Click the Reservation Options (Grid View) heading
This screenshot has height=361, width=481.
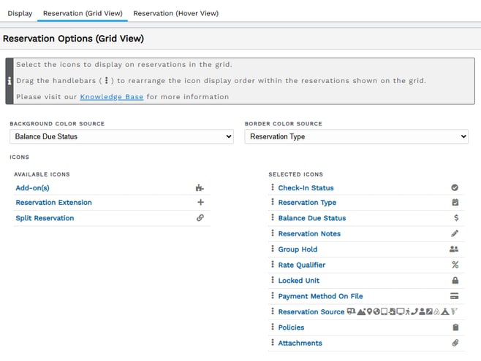pyautogui.click(x=73, y=39)
